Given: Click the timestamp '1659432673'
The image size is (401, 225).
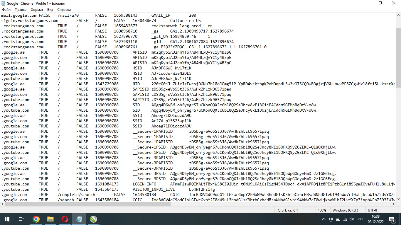Looking at the screenshot, I should tap(126, 26).
